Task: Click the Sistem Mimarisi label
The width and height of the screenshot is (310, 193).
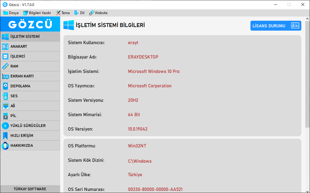Action: (85, 115)
